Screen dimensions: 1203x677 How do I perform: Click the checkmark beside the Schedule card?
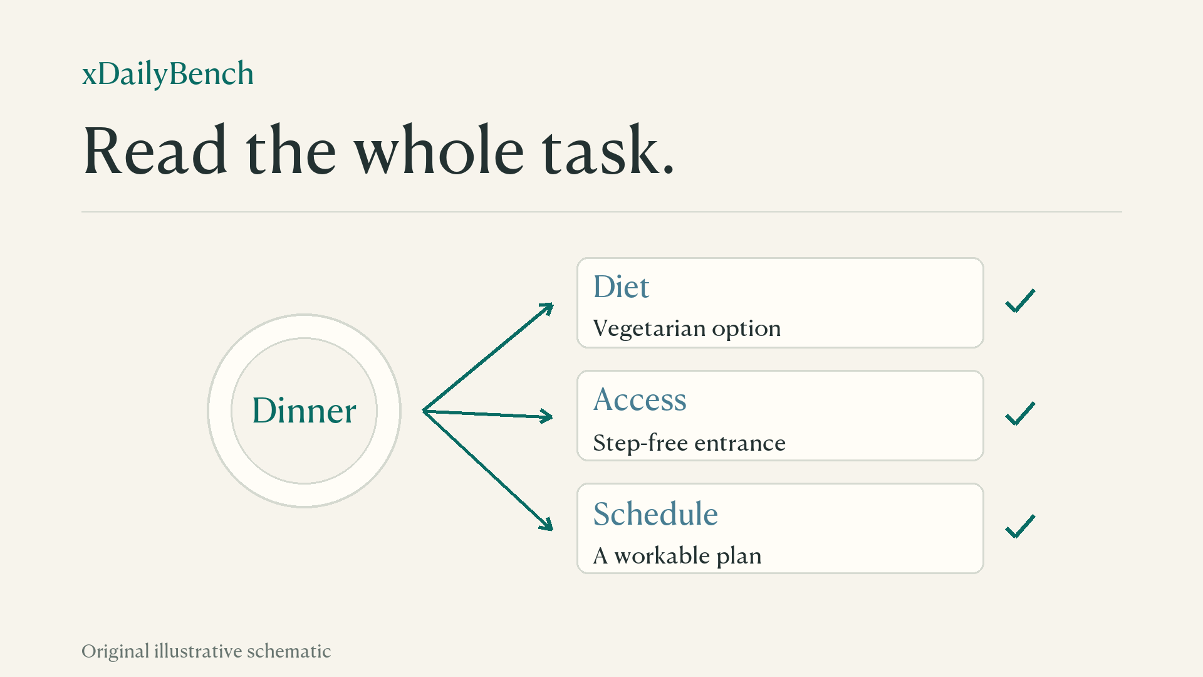(x=1020, y=527)
